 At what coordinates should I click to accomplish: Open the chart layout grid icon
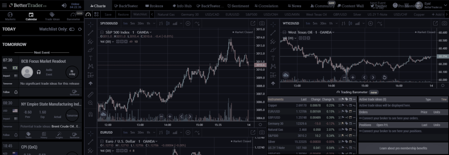click(x=97, y=14)
